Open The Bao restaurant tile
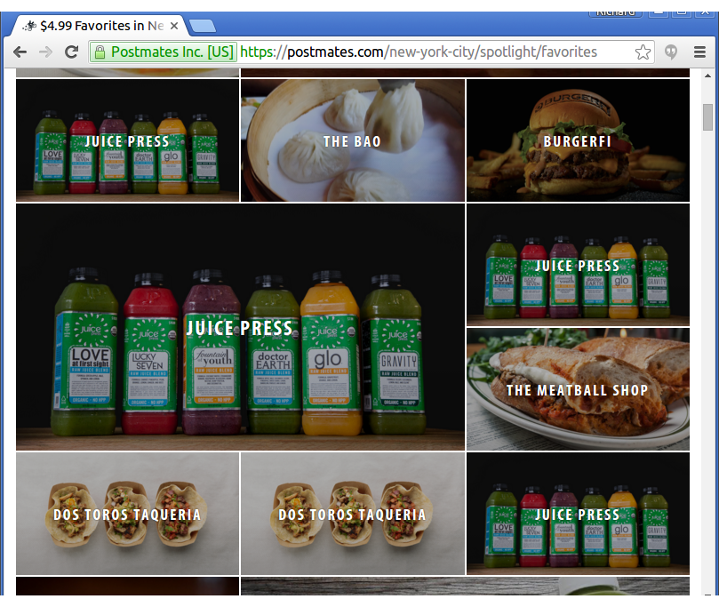719x607 pixels. click(353, 140)
